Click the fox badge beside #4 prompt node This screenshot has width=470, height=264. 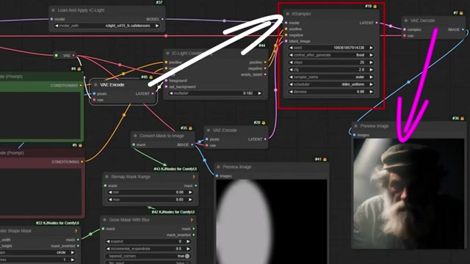(x=79, y=69)
